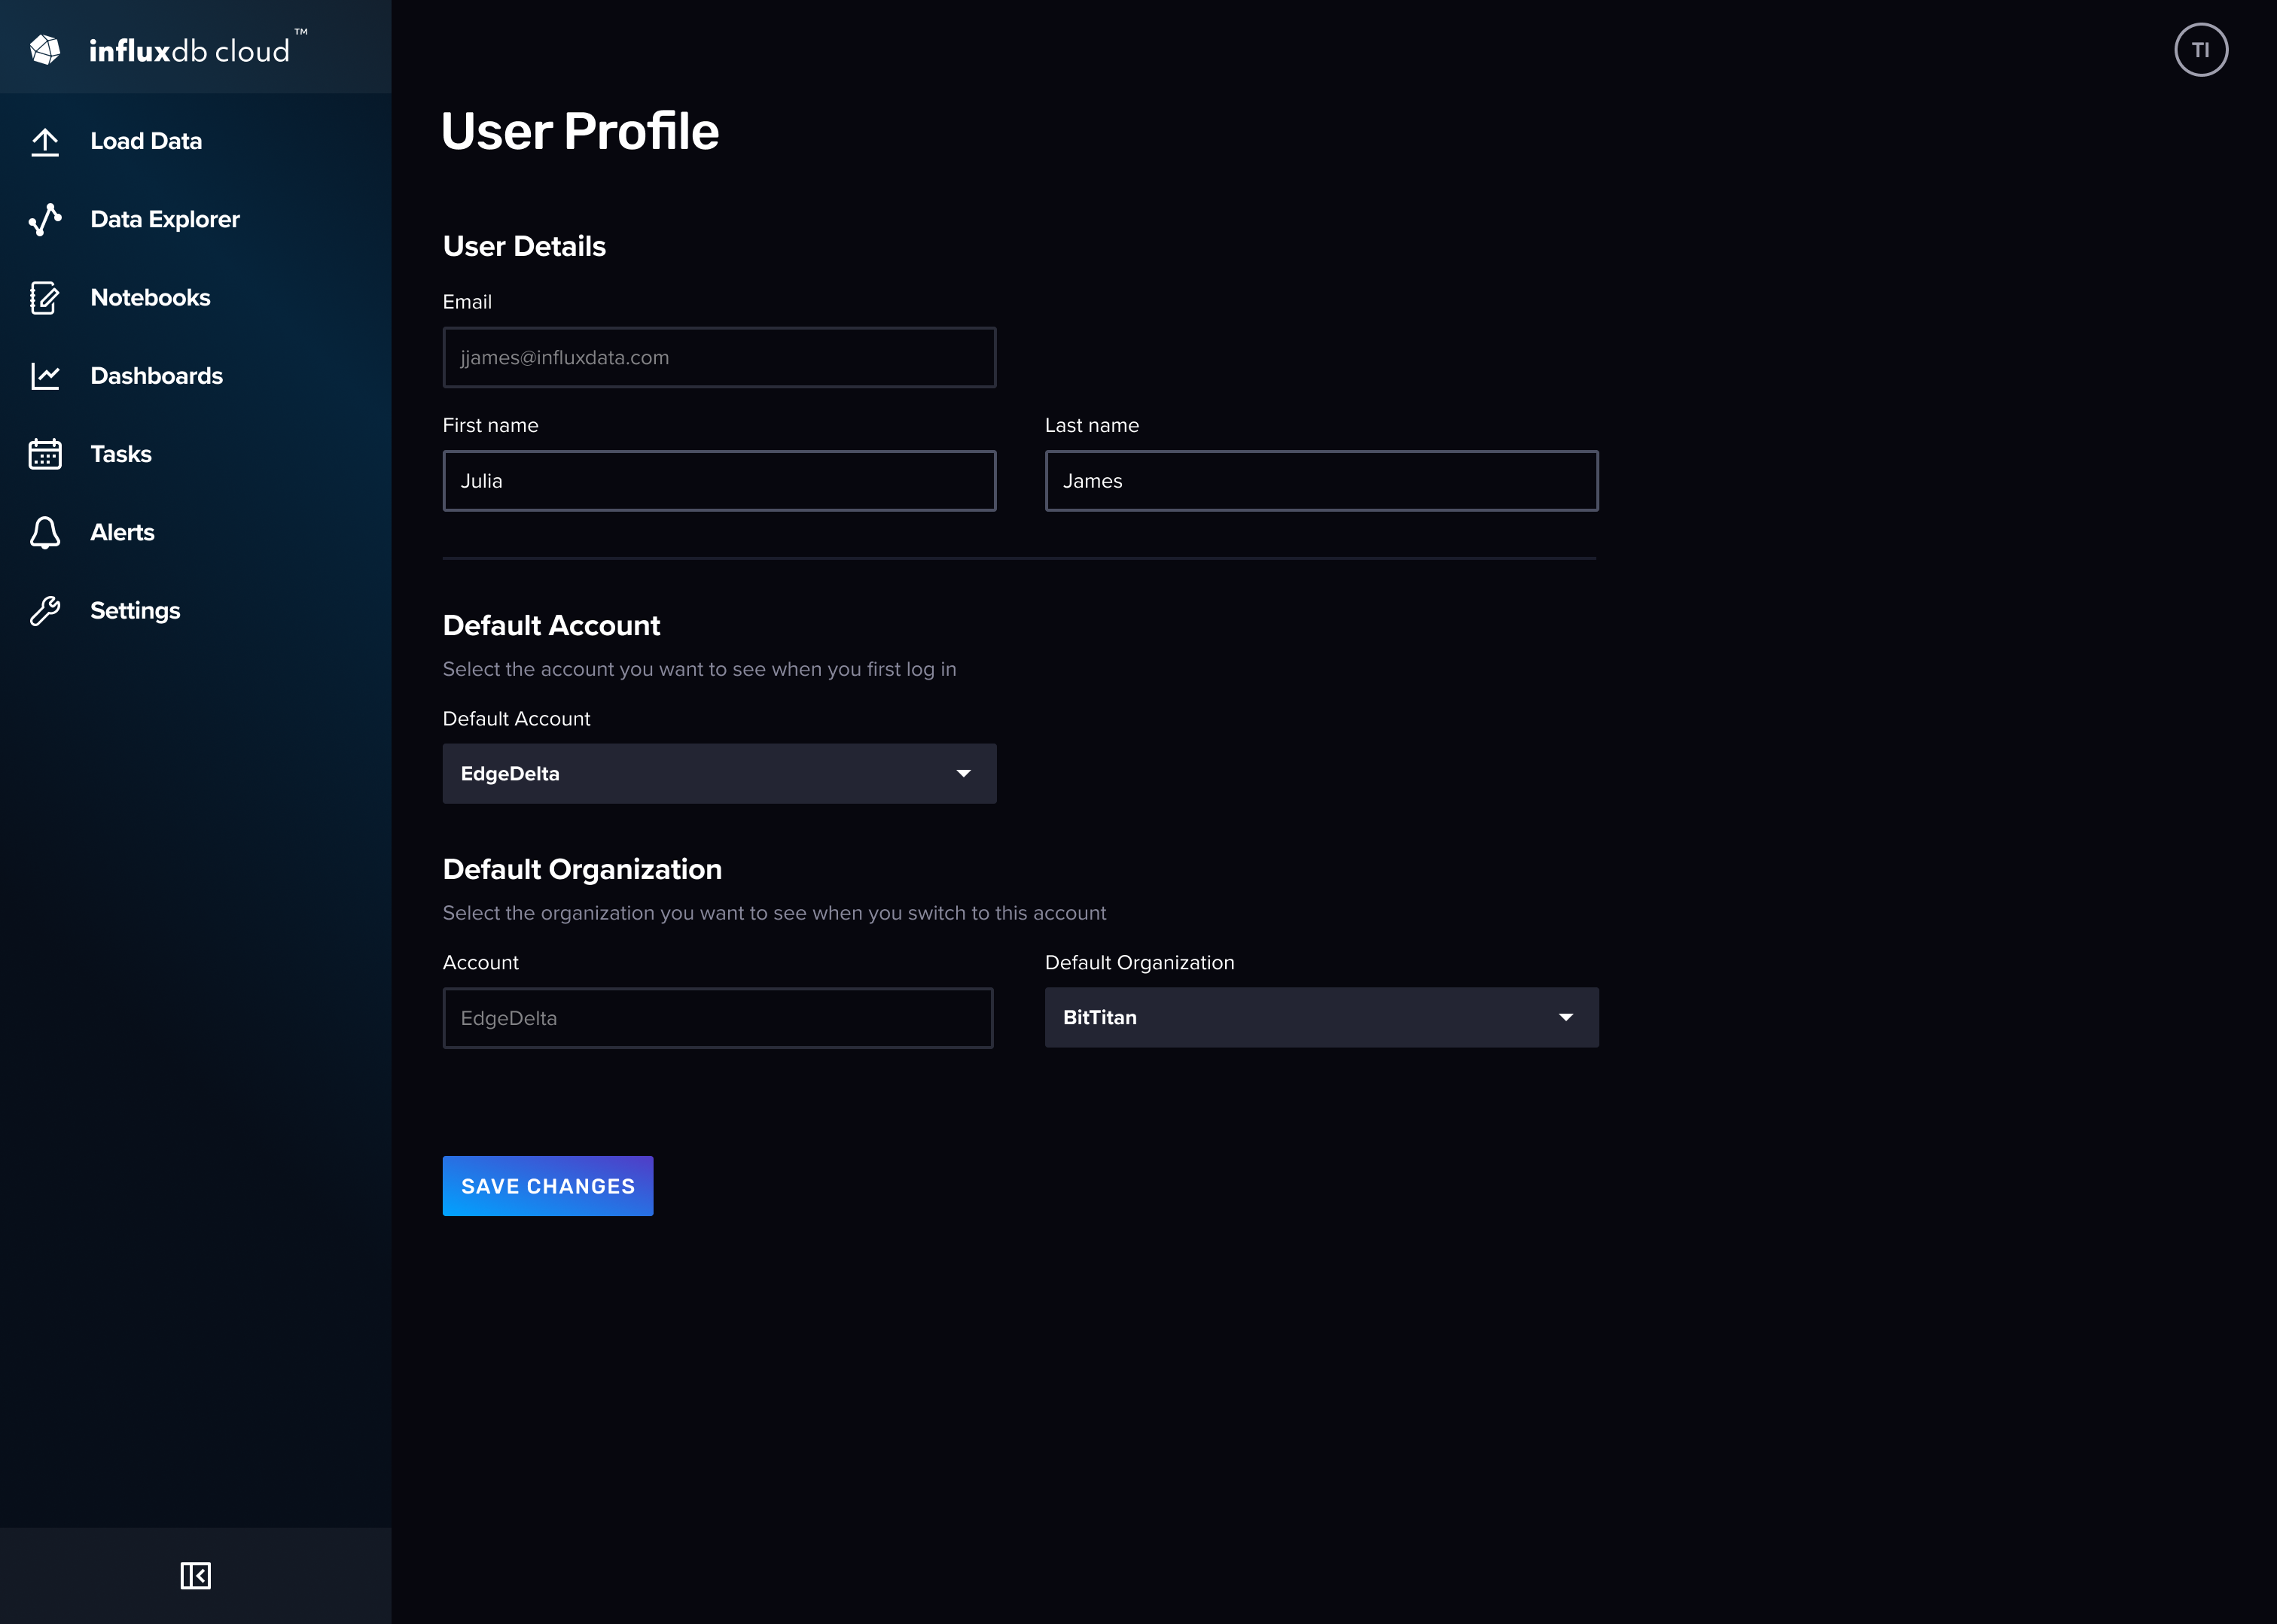Navigate to the Alerts menu entry

121,532
